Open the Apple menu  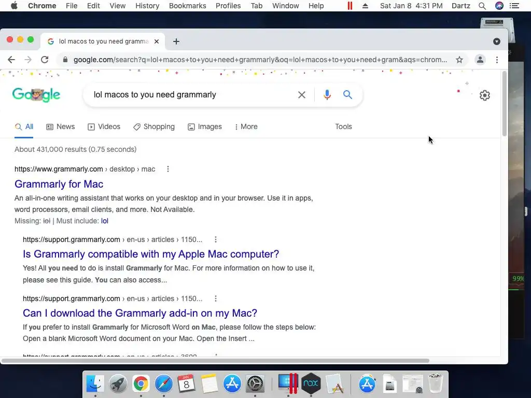click(14, 6)
